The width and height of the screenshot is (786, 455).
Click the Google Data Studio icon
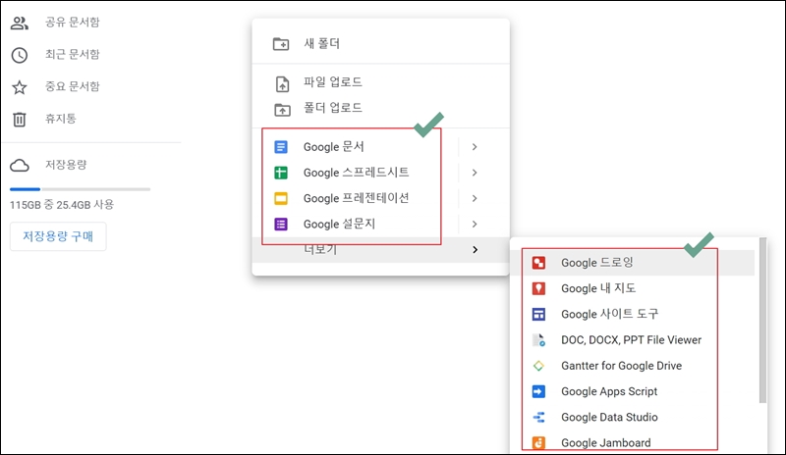click(x=538, y=418)
